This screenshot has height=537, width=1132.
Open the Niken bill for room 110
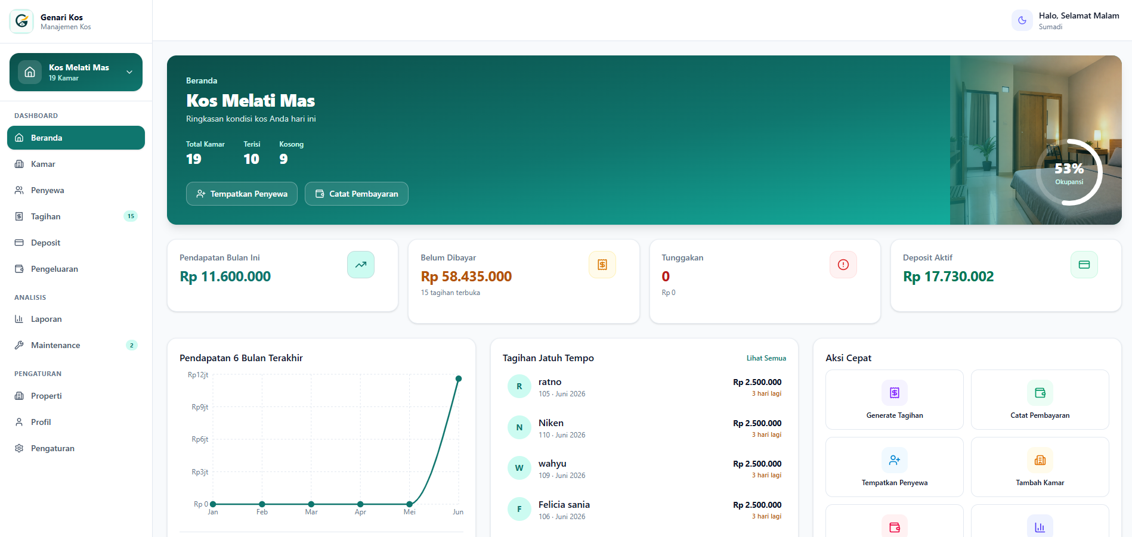644,428
